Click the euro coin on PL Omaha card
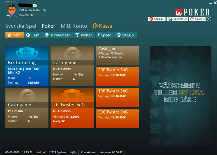The height and width of the screenshot is (155, 217). 27,96
